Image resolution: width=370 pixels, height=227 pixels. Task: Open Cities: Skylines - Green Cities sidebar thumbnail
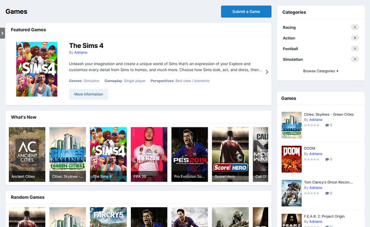coord(291,125)
